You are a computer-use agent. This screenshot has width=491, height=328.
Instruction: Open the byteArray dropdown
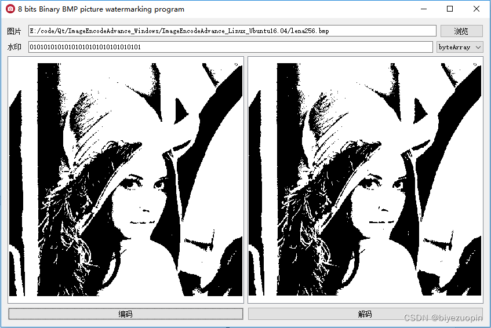click(460, 47)
